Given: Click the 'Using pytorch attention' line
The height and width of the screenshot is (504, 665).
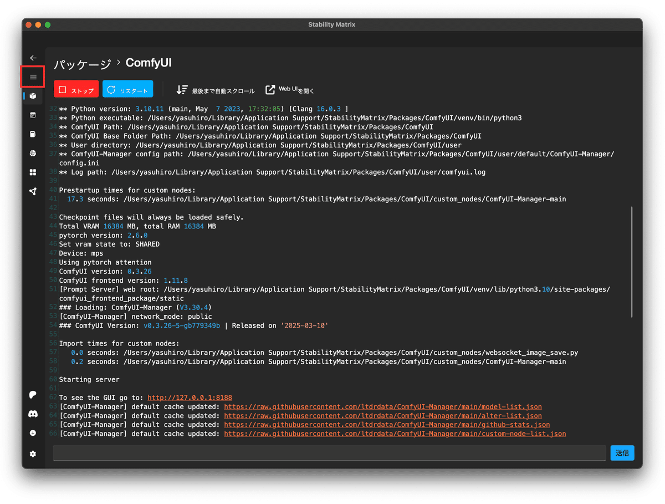Looking at the screenshot, I should click(105, 262).
